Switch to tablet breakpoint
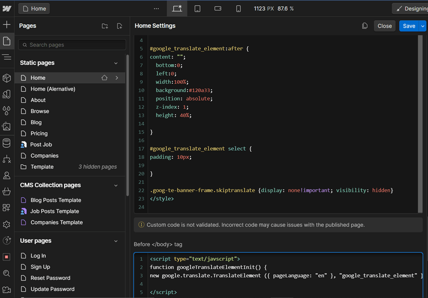Image resolution: width=428 pixels, height=298 pixels. [x=197, y=9]
